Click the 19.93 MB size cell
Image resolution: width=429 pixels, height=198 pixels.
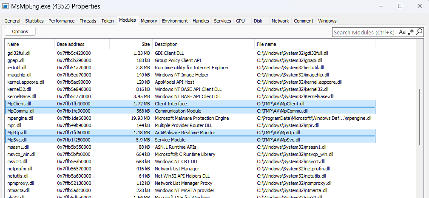[139, 118]
